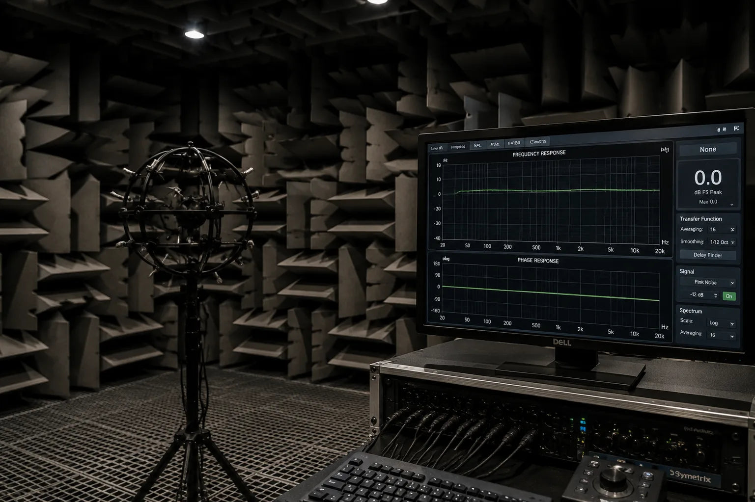Viewport: 755px width, 502px height.
Task: Click the 1k label on Frequency Response axis
Action: [x=558, y=248]
